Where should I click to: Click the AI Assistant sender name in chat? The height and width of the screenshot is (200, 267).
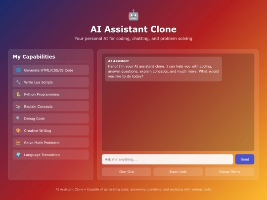(x=118, y=61)
